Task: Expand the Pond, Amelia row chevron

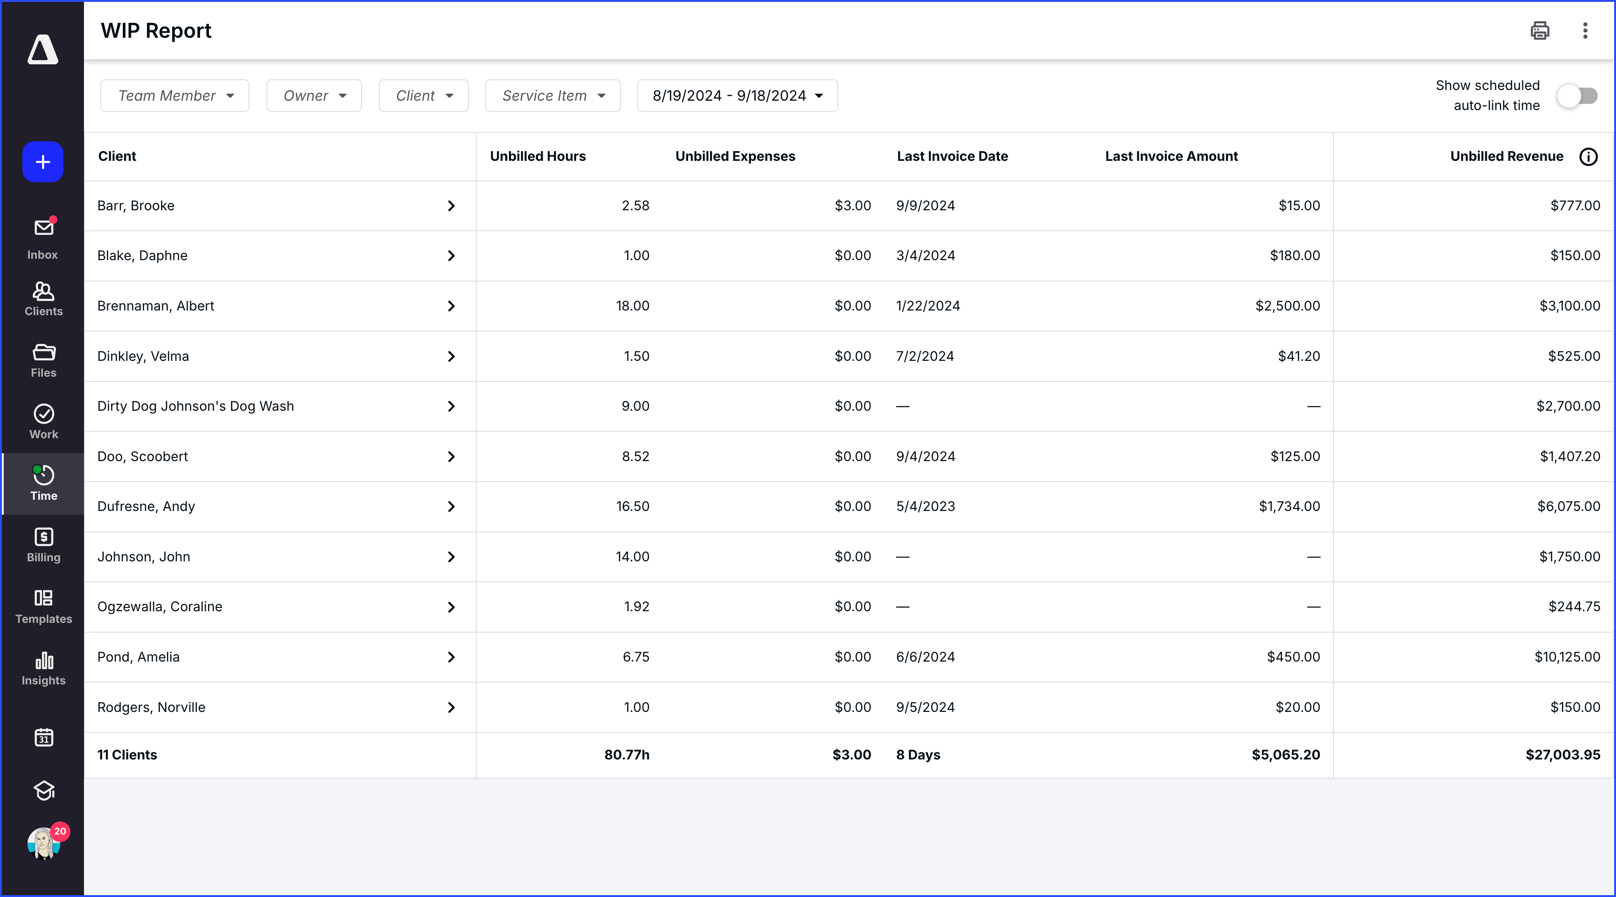Action: pos(451,657)
